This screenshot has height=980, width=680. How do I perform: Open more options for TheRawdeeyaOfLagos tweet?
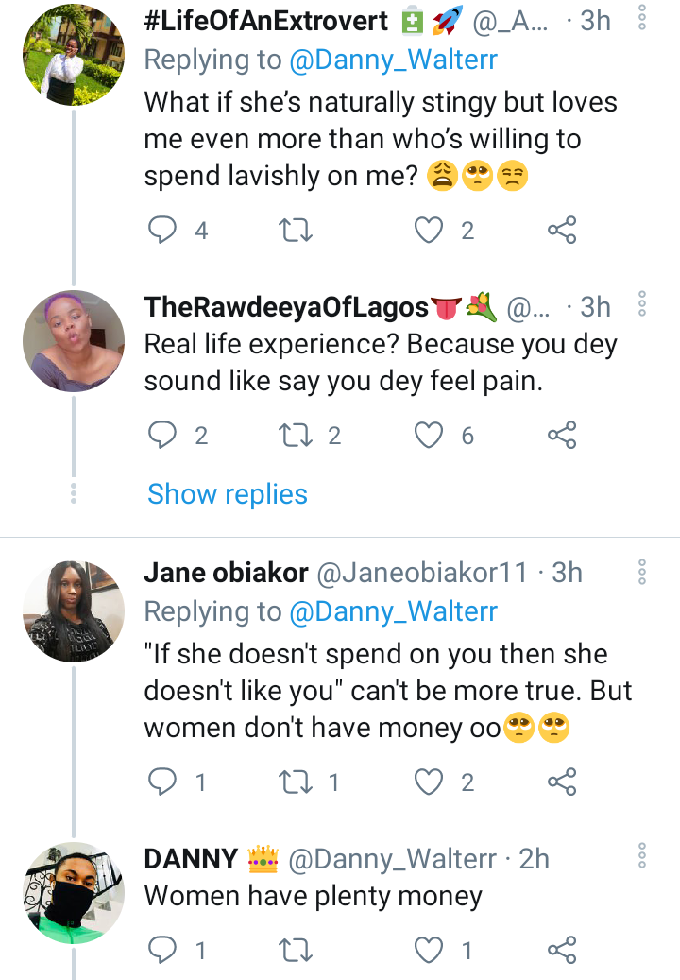(x=641, y=303)
